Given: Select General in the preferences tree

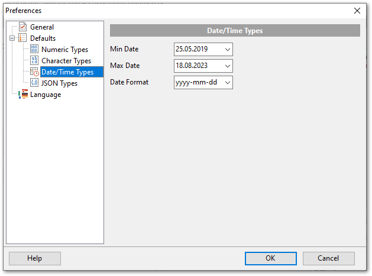Looking at the screenshot, I should 42,27.
